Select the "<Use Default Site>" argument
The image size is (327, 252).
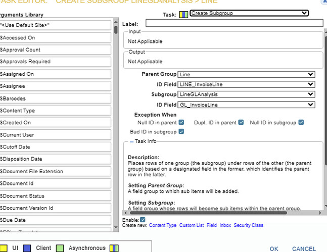(x=55, y=25)
